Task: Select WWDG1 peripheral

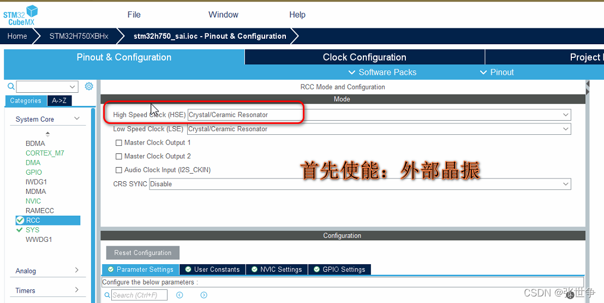Action: tap(39, 239)
